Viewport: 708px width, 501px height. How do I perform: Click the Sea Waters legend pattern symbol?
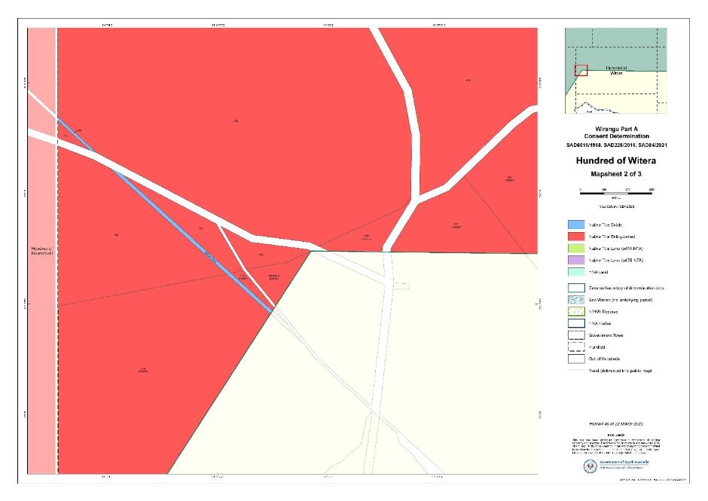pyautogui.click(x=576, y=300)
